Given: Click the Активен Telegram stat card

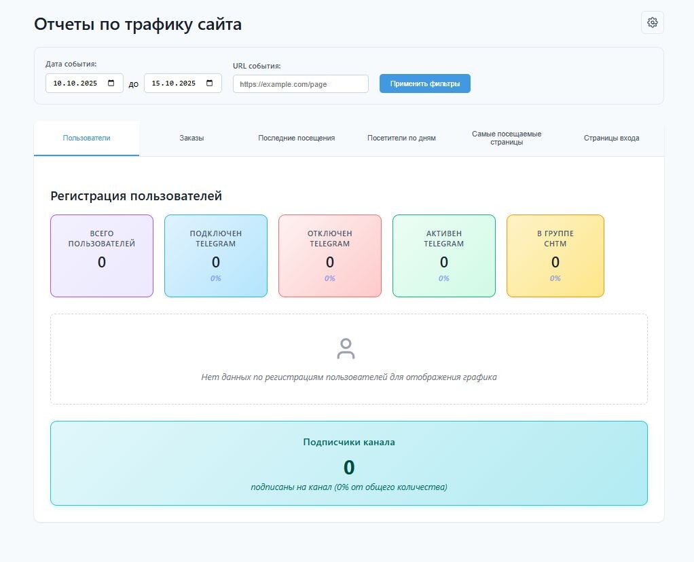Looking at the screenshot, I should tap(444, 256).
